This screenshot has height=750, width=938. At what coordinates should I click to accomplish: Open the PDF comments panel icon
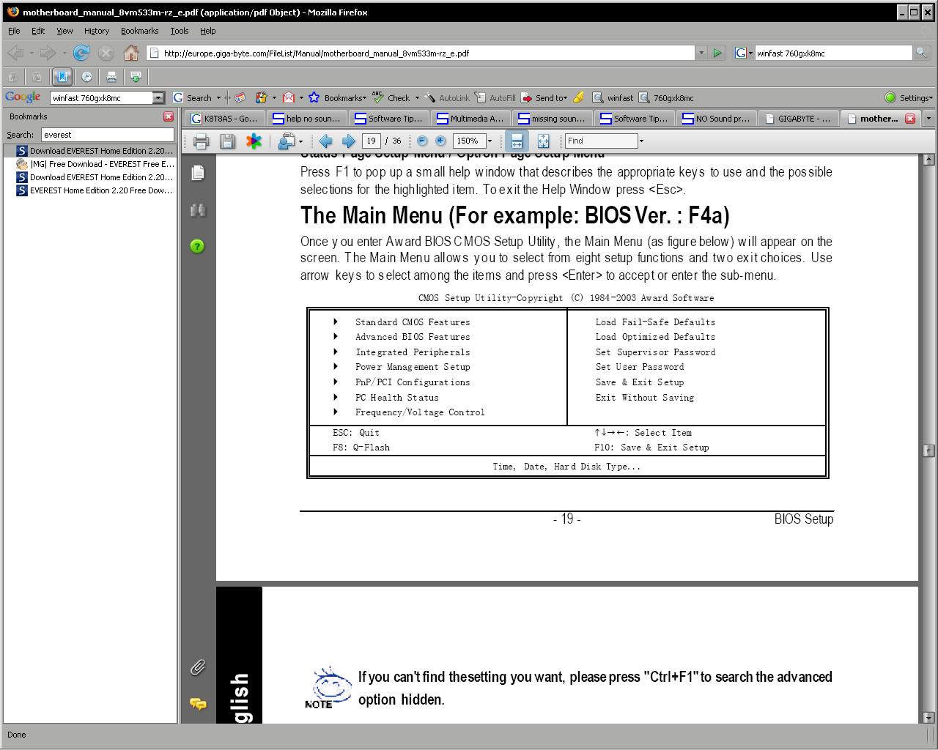(197, 704)
